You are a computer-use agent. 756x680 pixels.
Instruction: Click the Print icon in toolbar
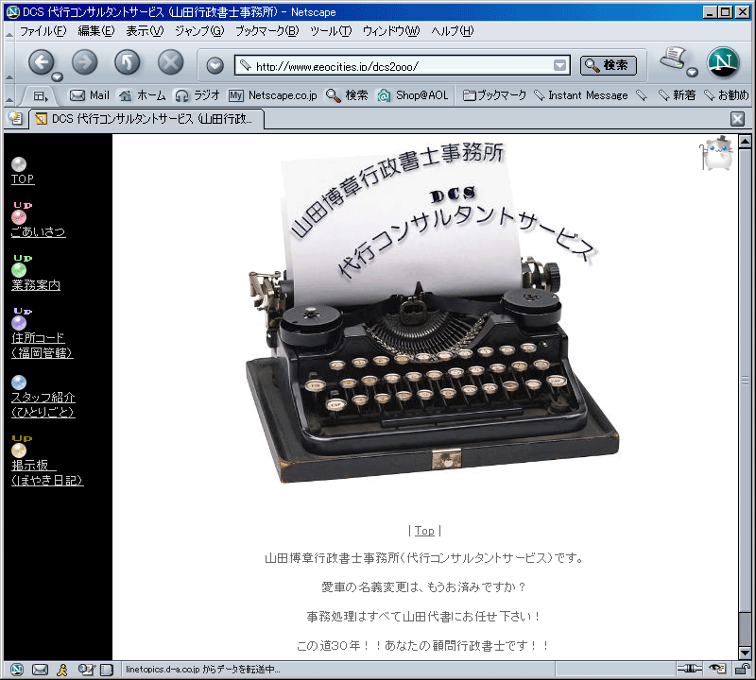click(x=673, y=59)
